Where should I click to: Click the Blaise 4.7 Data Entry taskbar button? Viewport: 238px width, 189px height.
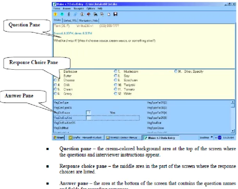161,138
